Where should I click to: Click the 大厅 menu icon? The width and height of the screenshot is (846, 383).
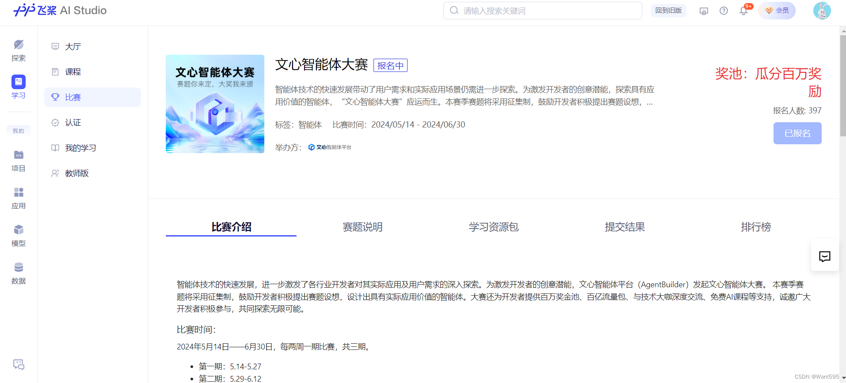tap(55, 46)
